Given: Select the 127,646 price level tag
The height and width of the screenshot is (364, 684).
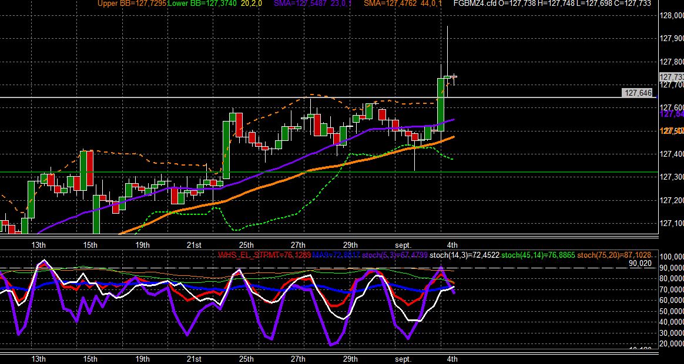Looking at the screenshot, I should pyautogui.click(x=637, y=93).
